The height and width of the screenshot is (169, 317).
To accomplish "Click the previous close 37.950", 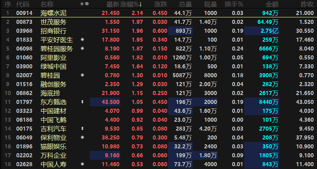I will pyautogui.click(x=305, y=137).
